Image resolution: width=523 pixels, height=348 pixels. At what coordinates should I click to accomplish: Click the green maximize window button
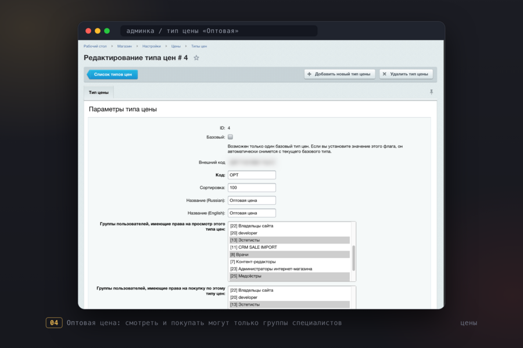tap(107, 31)
